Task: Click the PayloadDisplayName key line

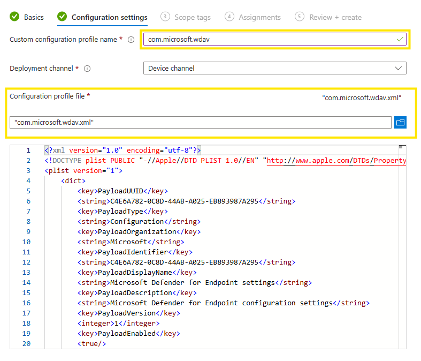Action: pyautogui.click(x=137, y=273)
